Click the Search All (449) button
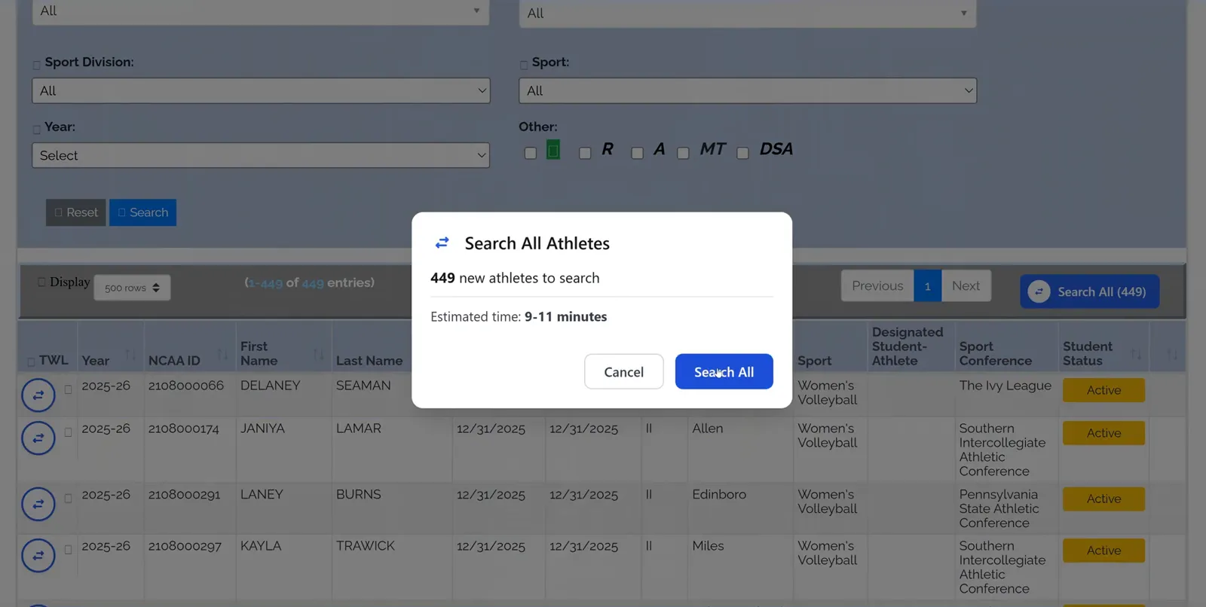The image size is (1206, 607). pos(1089,291)
